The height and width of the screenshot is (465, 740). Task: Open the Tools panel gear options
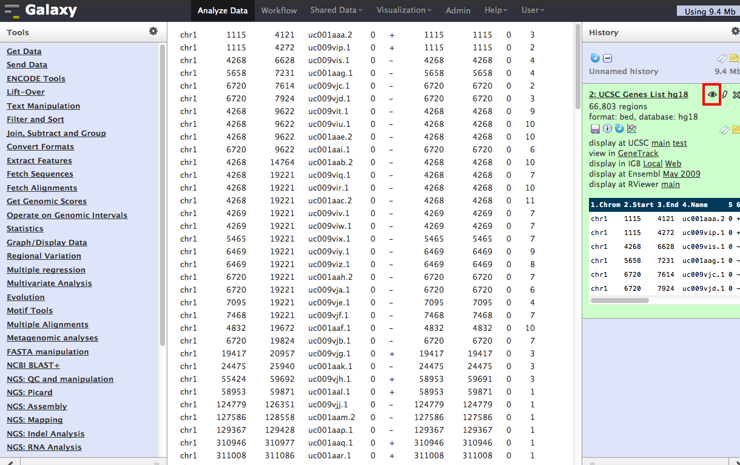point(153,31)
